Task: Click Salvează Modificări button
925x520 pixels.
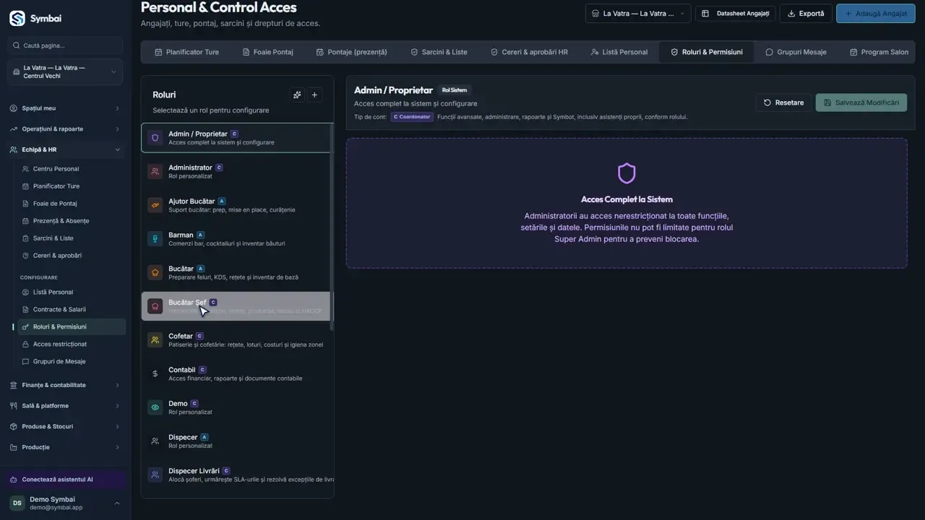Action: (x=861, y=103)
